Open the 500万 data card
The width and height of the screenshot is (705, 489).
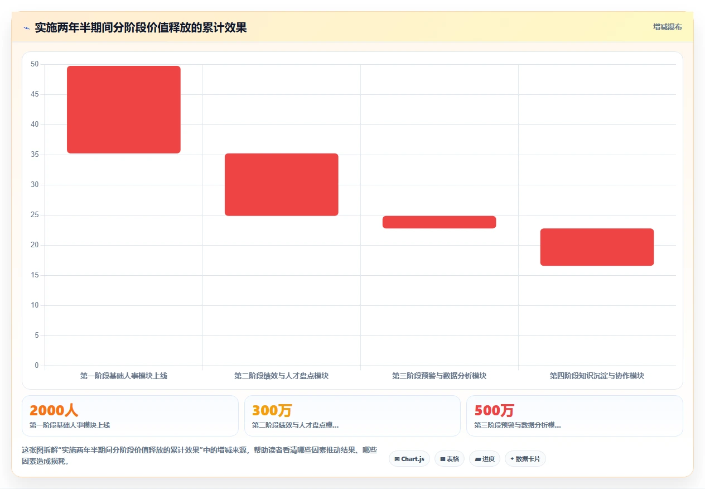574,416
